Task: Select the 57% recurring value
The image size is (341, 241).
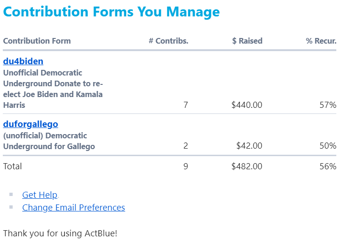Action: click(328, 105)
